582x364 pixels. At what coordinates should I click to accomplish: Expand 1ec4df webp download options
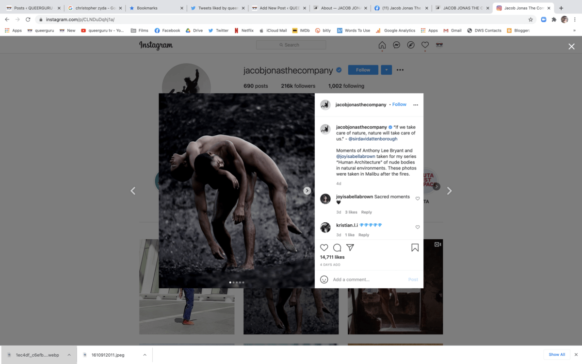pyautogui.click(x=68, y=355)
